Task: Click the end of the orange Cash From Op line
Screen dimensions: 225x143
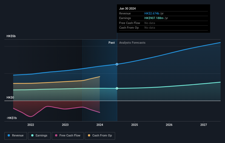Action: point(100,77)
